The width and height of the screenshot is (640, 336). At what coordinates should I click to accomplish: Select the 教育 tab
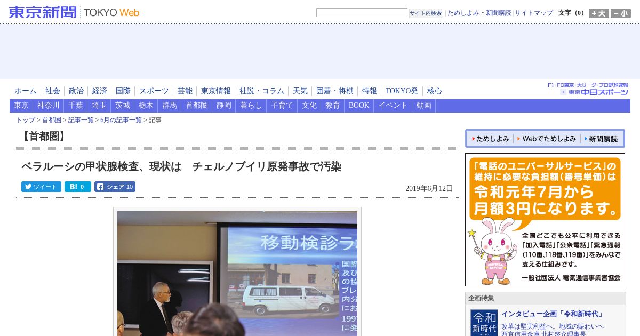point(333,106)
